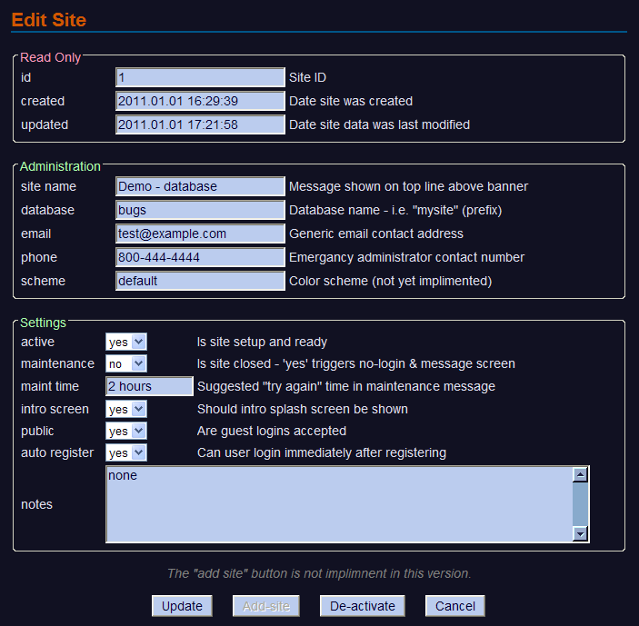
Task: Click inside the notes text area
Action: click(x=338, y=504)
